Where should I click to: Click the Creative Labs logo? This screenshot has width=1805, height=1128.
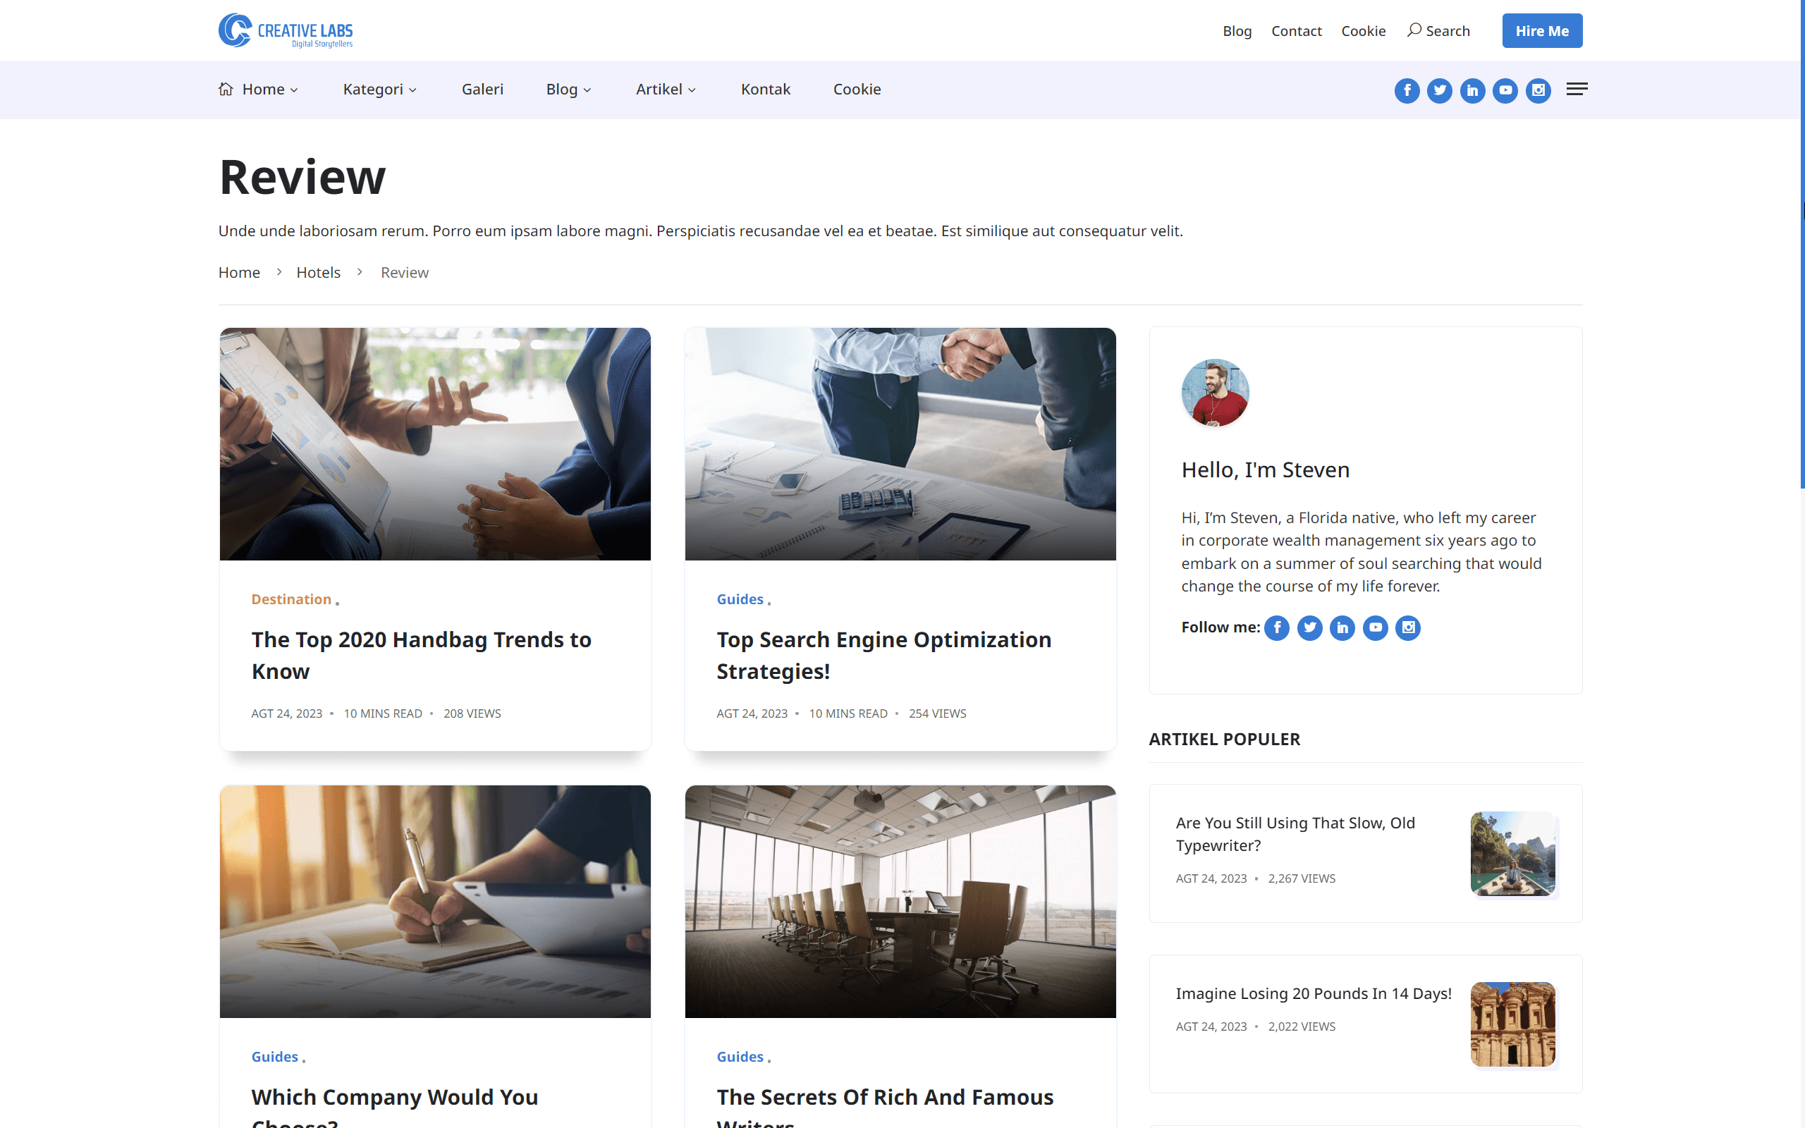point(285,30)
